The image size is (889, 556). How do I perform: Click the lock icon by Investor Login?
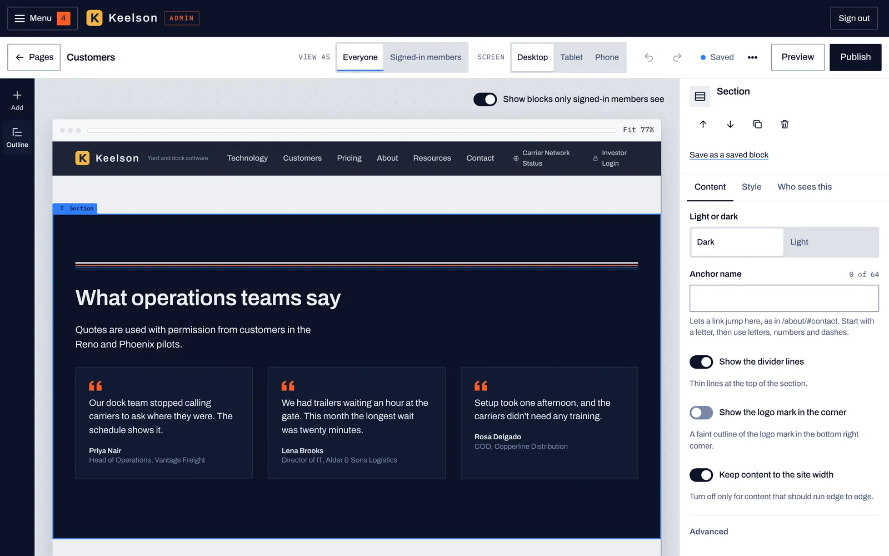point(596,158)
